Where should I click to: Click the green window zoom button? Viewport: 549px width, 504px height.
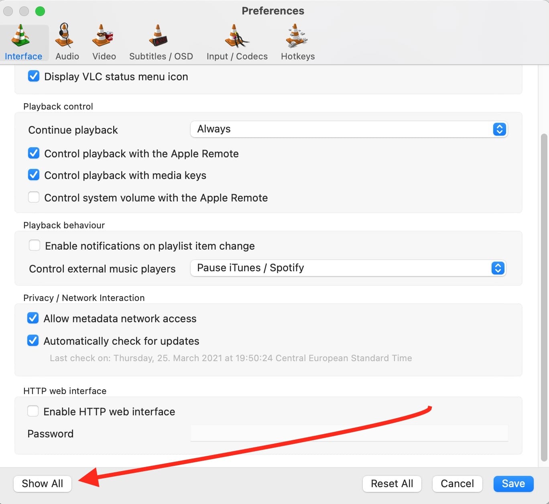[x=40, y=11]
